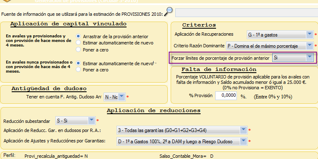The image size is (318, 159).
Task: Click the '(Entre 0% y 10%)' range note
Action: [x=273, y=97]
